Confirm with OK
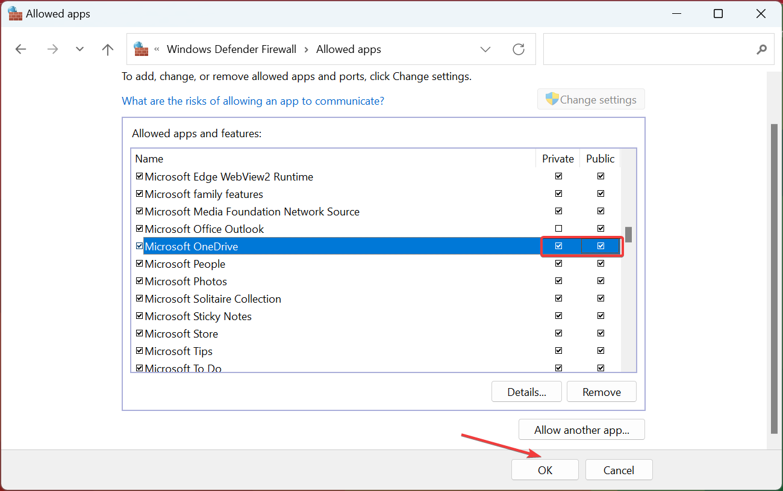 [545, 470]
